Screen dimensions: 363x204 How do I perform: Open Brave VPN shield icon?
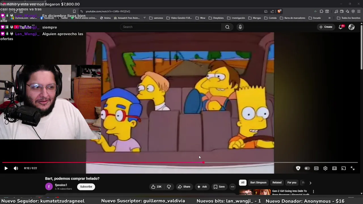coord(353,11)
